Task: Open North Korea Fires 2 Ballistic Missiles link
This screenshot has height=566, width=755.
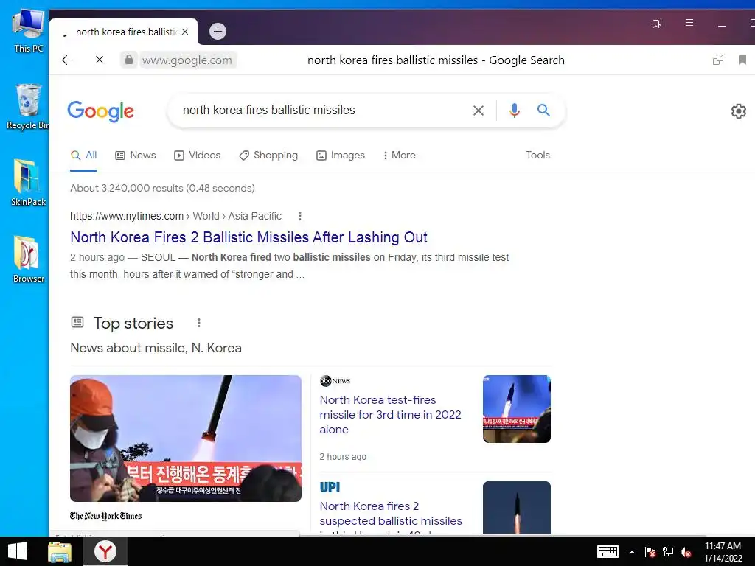Action: [x=248, y=237]
